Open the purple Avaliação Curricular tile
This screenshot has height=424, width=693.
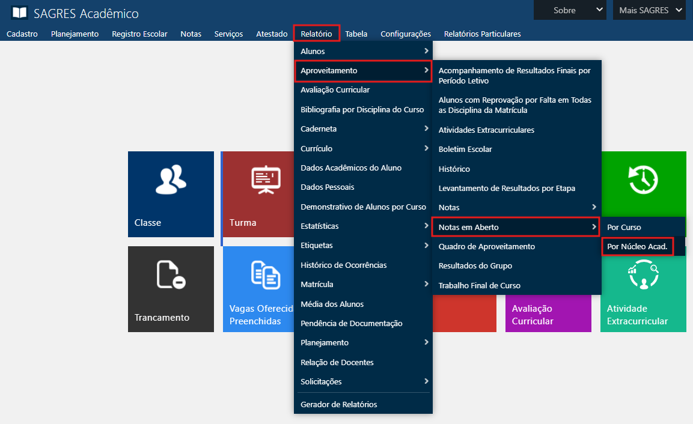tap(548, 314)
